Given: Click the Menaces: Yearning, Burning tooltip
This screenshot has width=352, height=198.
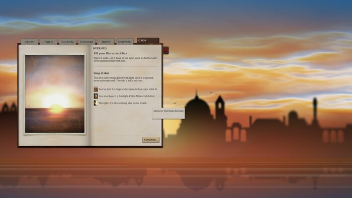Looking at the screenshot, I should tap(168, 113).
